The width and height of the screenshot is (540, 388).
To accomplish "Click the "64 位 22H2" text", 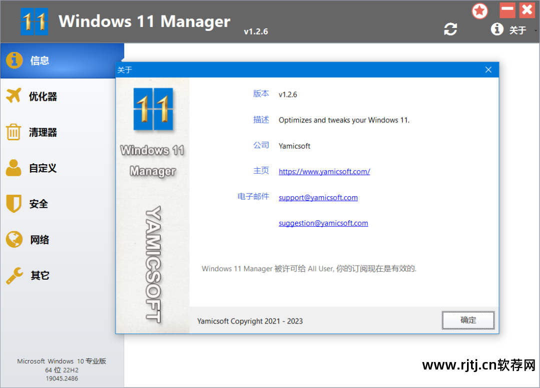I will click(x=61, y=370).
